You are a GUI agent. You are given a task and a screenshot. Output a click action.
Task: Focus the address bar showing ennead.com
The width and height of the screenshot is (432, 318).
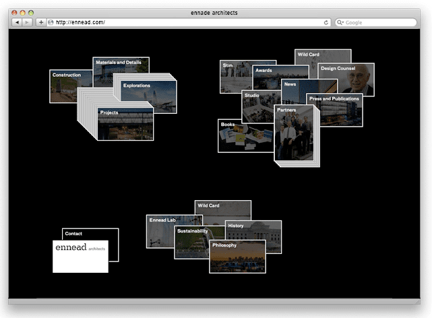tap(189, 23)
